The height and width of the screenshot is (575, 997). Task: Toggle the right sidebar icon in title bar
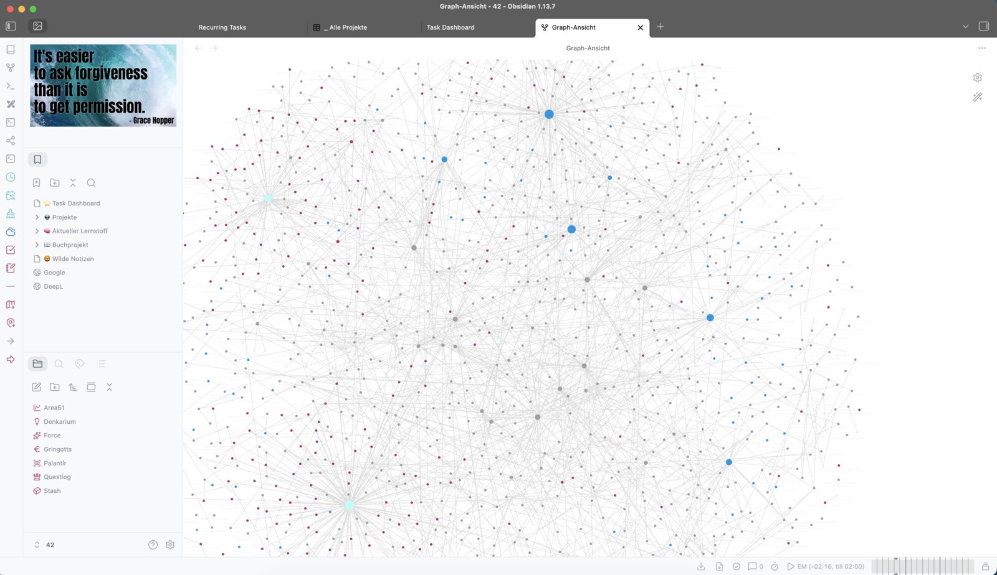point(984,26)
